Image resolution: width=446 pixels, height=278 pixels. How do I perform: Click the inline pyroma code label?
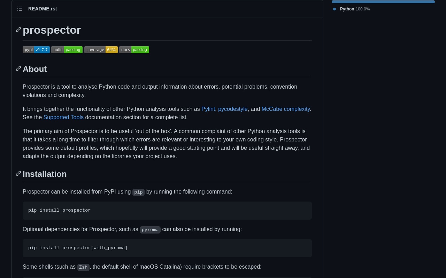150,230
